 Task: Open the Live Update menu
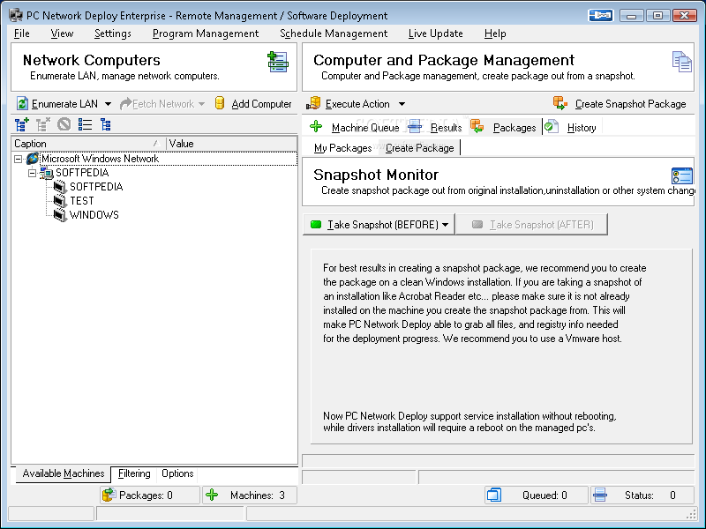pos(435,34)
